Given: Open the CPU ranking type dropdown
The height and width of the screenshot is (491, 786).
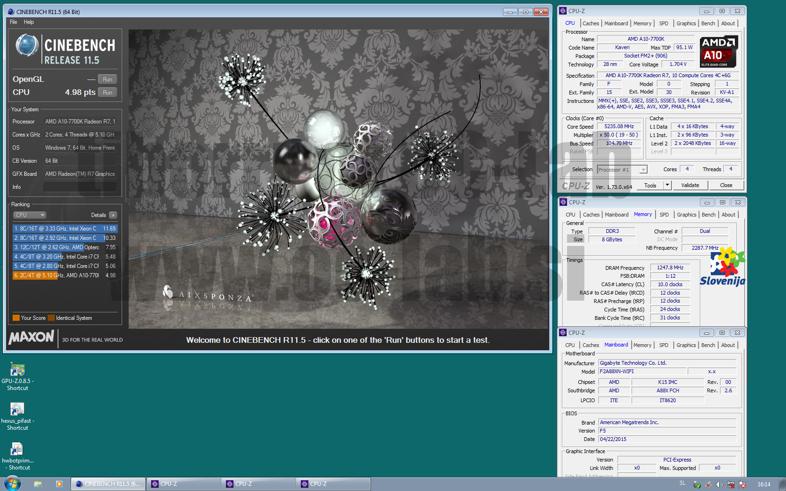Looking at the screenshot, I should 29,215.
